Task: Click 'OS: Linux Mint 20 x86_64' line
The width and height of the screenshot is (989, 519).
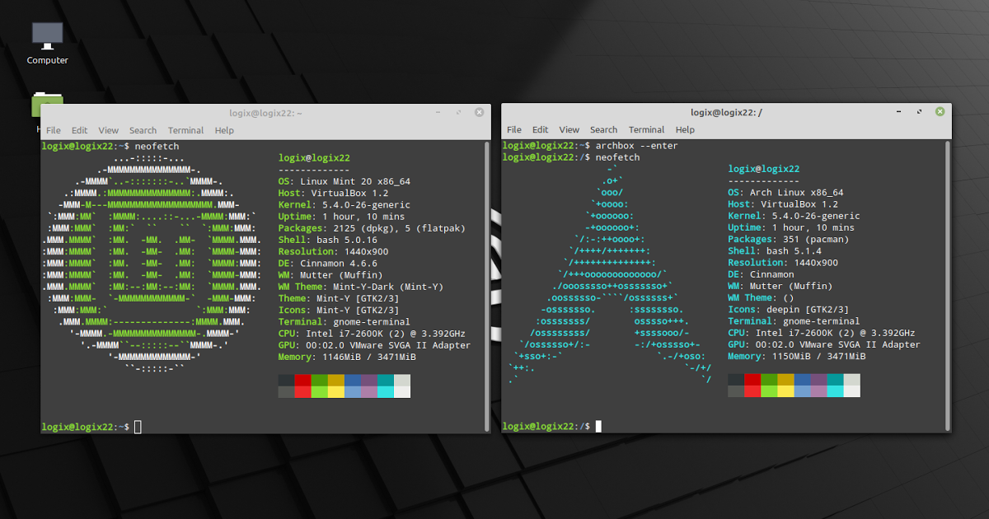Action: click(345, 181)
